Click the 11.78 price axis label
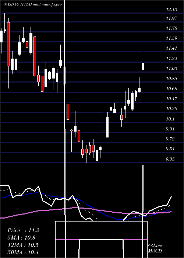 coord(171,28)
